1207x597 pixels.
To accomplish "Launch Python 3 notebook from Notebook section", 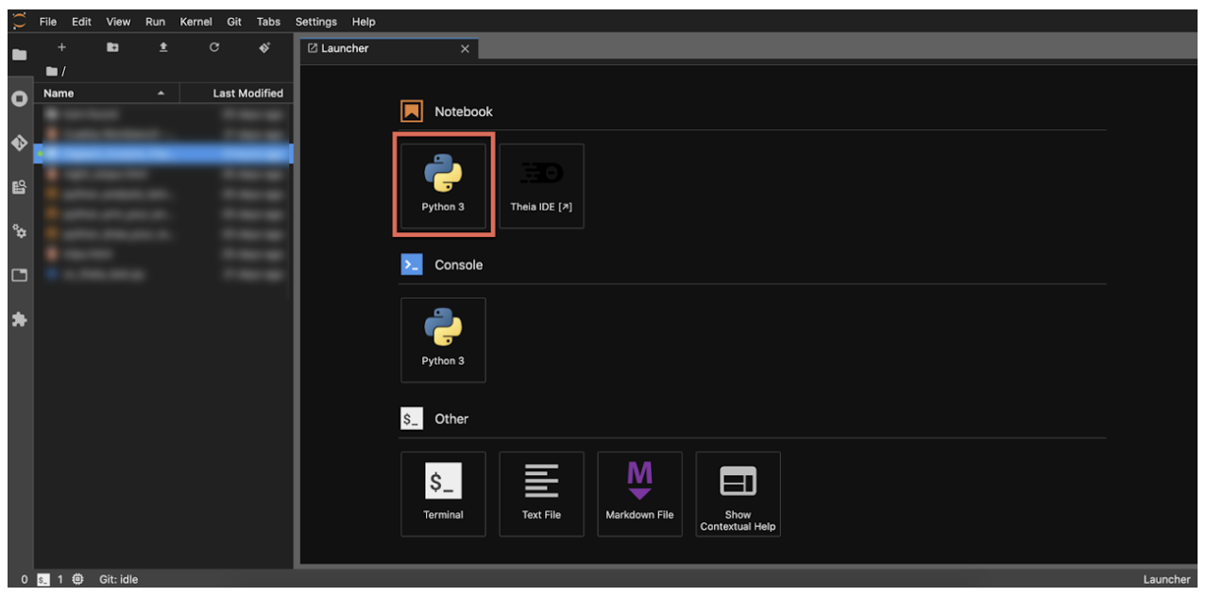I will click(443, 185).
